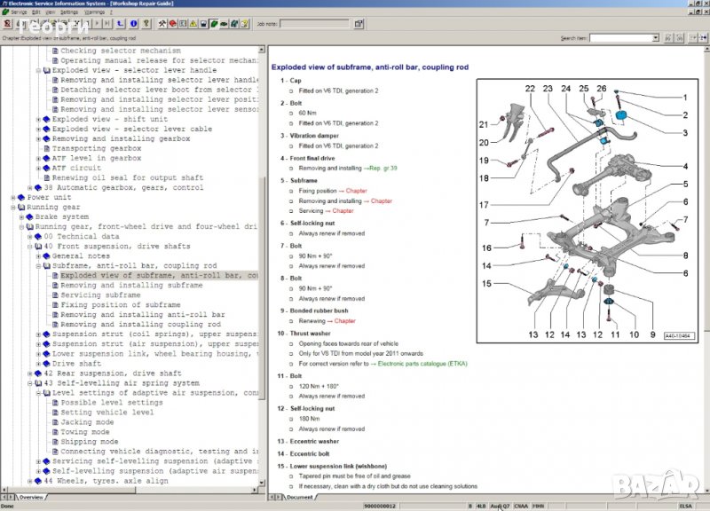Click document icon beside Servicing subframe
This screenshot has height=511, width=710.
(55, 295)
